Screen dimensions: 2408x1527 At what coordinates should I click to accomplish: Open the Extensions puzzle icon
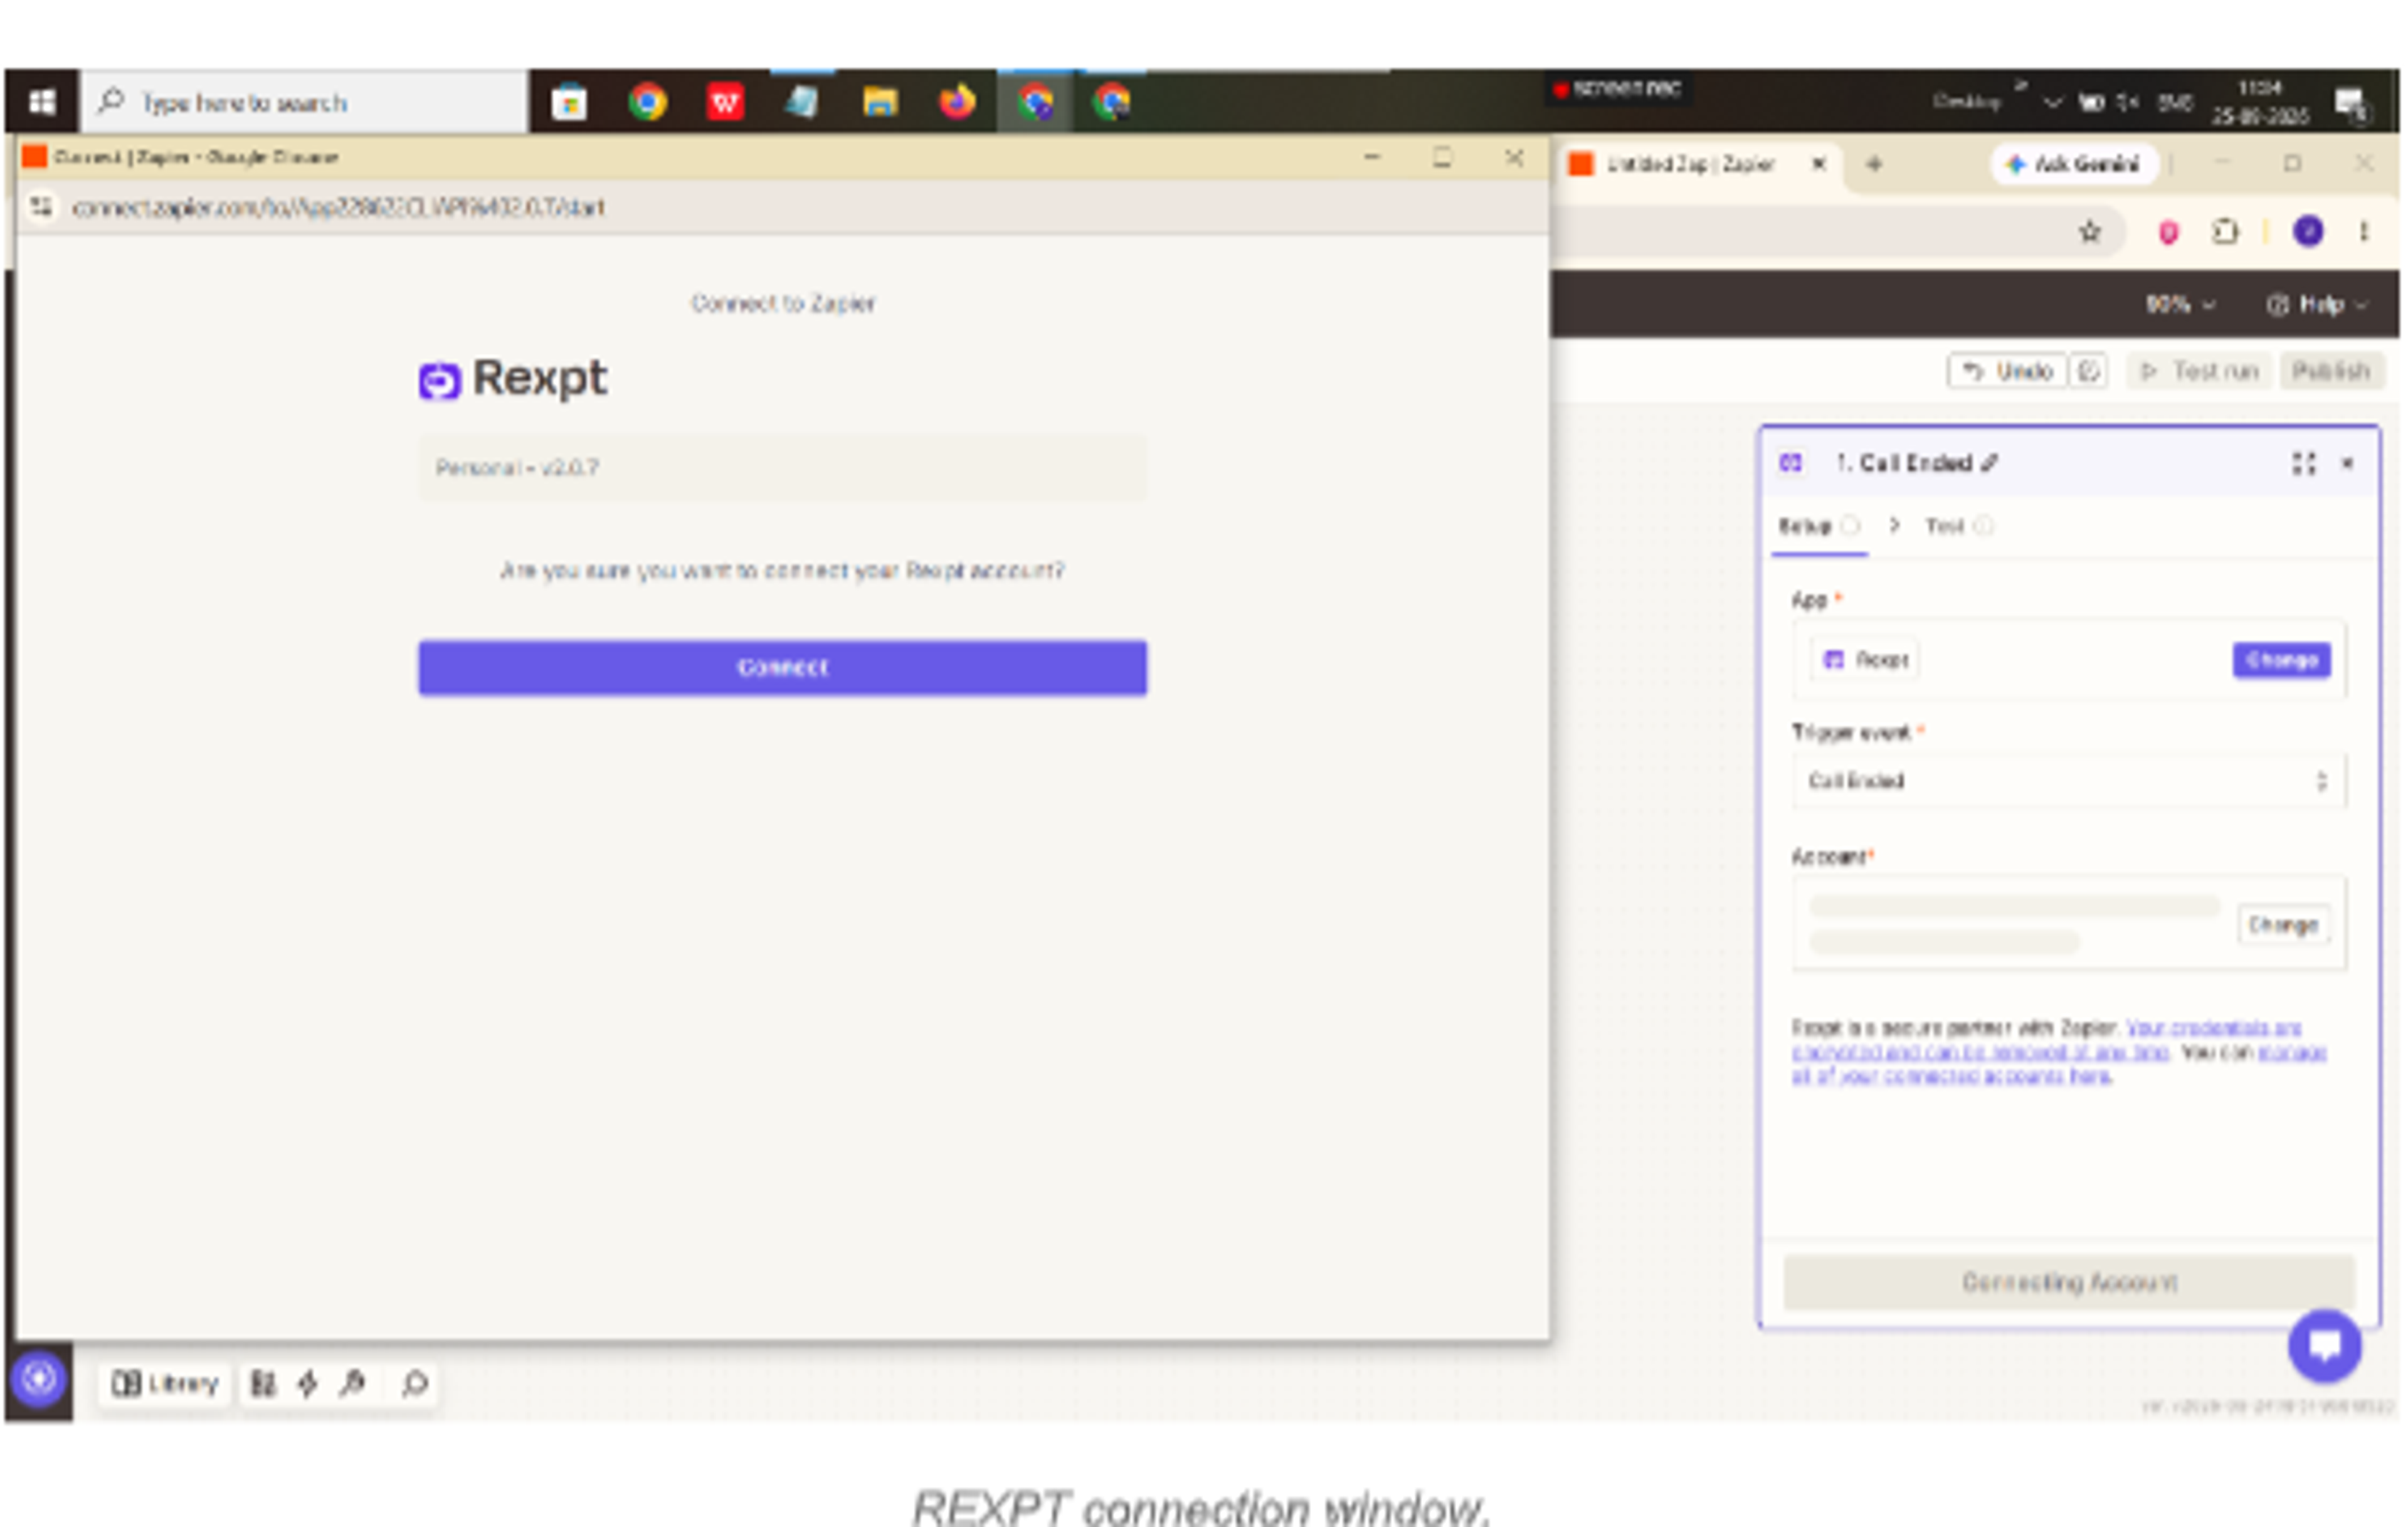2225,232
